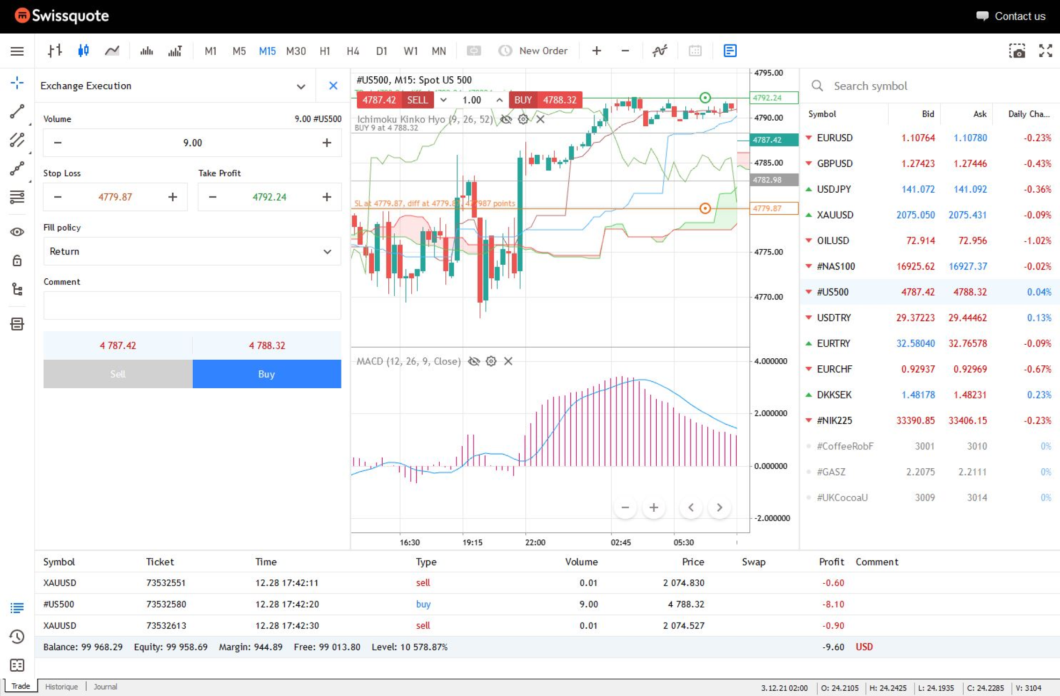Select the crosshair tool
The width and height of the screenshot is (1060, 696).
point(17,82)
